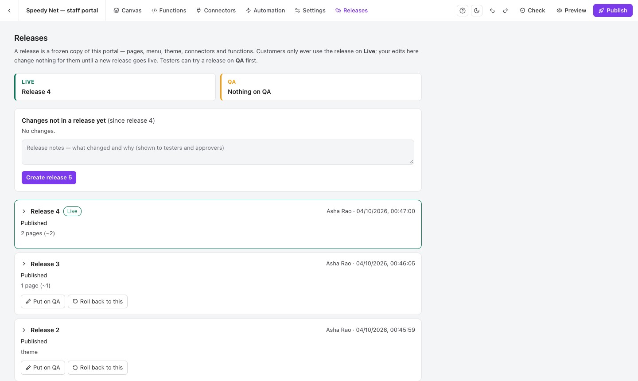This screenshot has width=638, height=381.
Task: Click the 'theme' summary under Release 2
Action: [29, 352]
